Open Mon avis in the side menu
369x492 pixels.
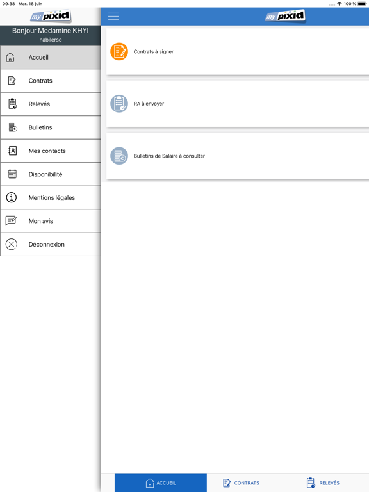point(51,221)
